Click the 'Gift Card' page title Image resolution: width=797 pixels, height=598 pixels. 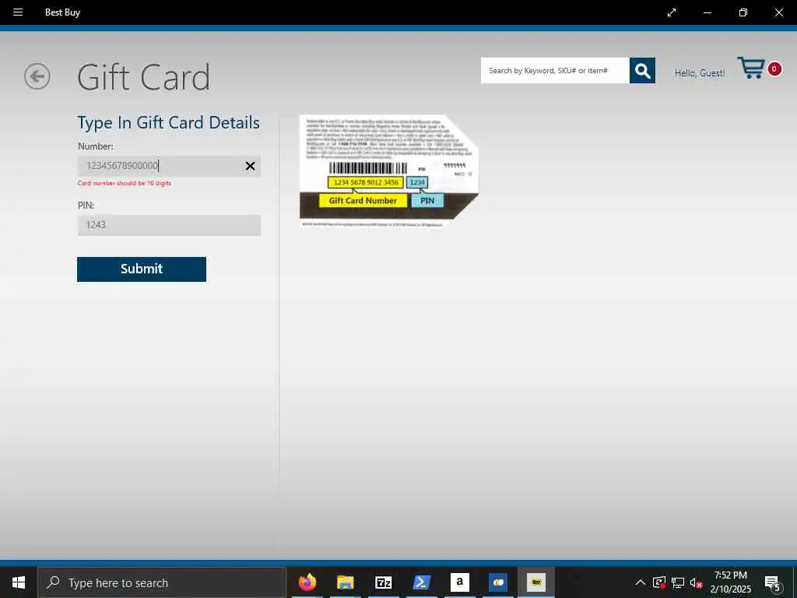(144, 77)
